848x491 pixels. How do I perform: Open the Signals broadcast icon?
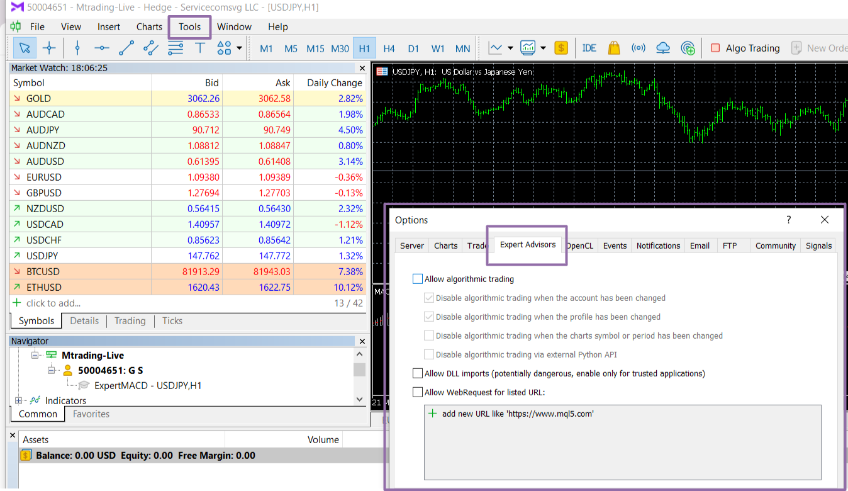point(639,48)
